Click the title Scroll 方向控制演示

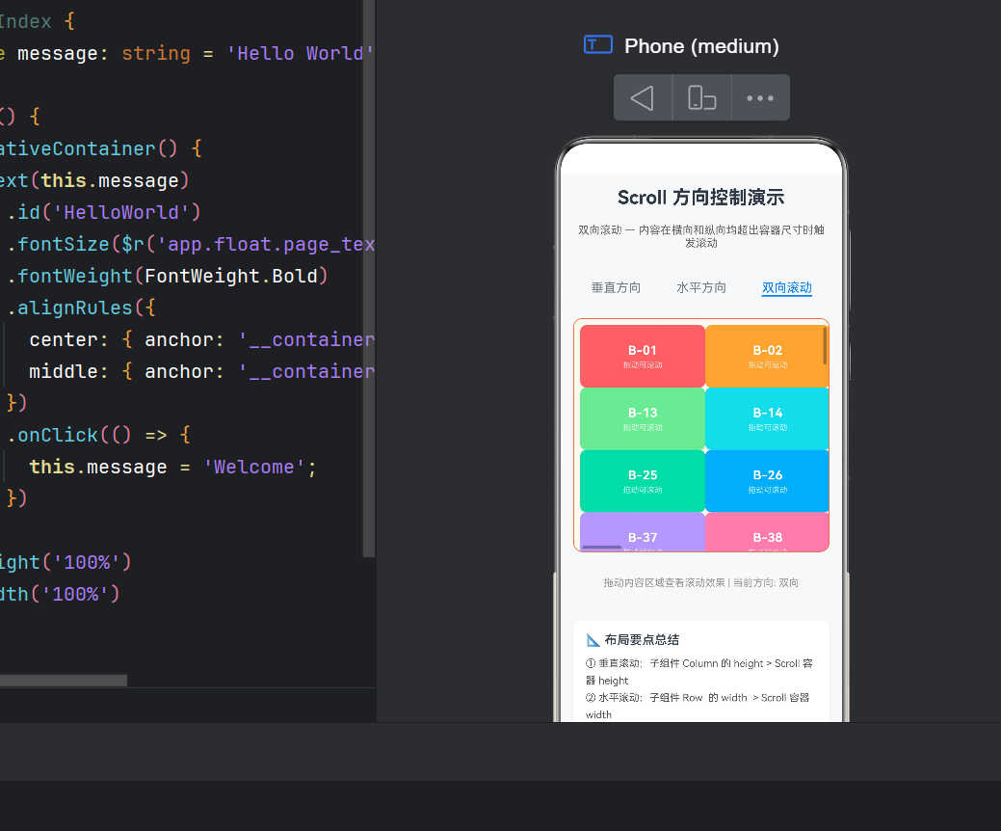click(x=701, y=198)
